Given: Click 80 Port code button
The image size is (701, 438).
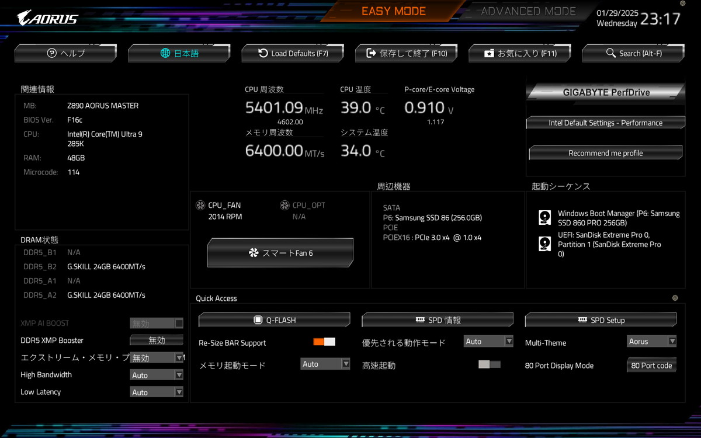Looking at the screenshot, I should [652, 366].
